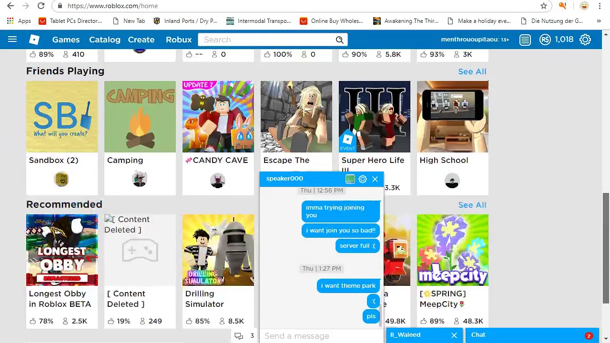Image resolution: width=610 pixels, height=343 pixels.
Task: Click the 'server full :(' chat message
Action: (357, 246)
